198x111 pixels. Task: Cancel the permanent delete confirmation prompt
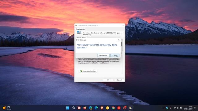tap(115, 55)
